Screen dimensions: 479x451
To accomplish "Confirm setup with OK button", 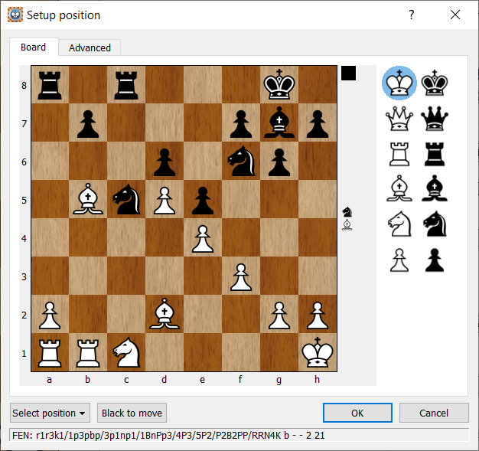I will [x=357, y=413].
